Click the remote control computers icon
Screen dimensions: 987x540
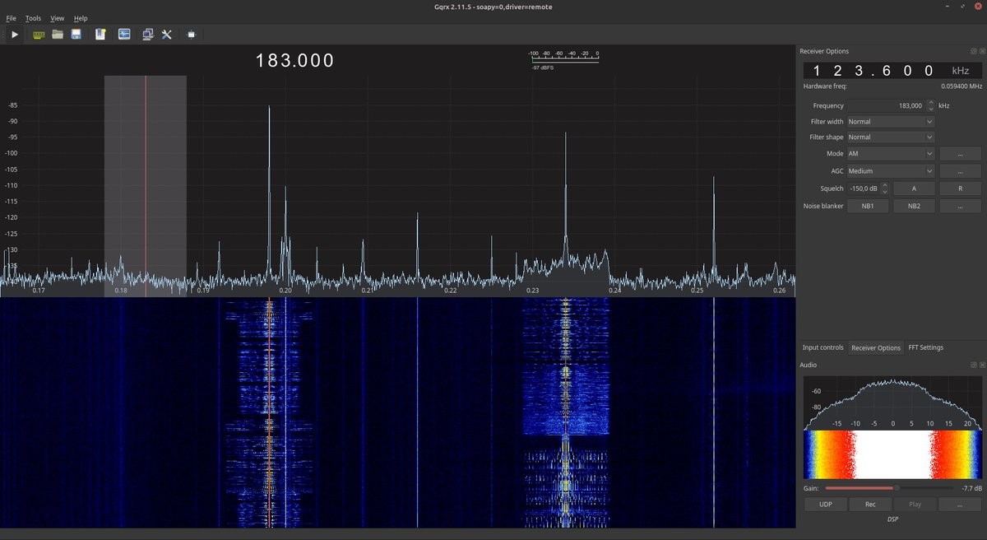point(147,35)
